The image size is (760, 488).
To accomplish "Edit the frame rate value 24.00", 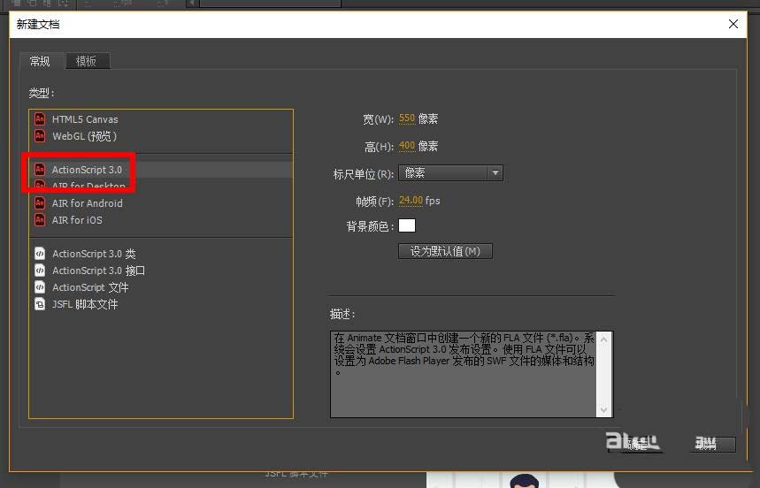I will click(411, 201).
